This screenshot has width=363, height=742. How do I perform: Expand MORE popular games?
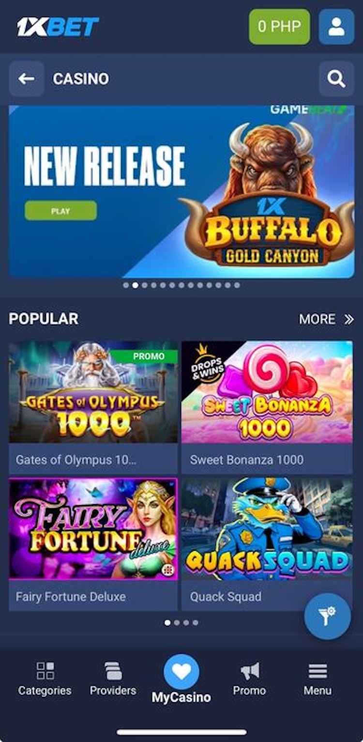coord(327,319)
